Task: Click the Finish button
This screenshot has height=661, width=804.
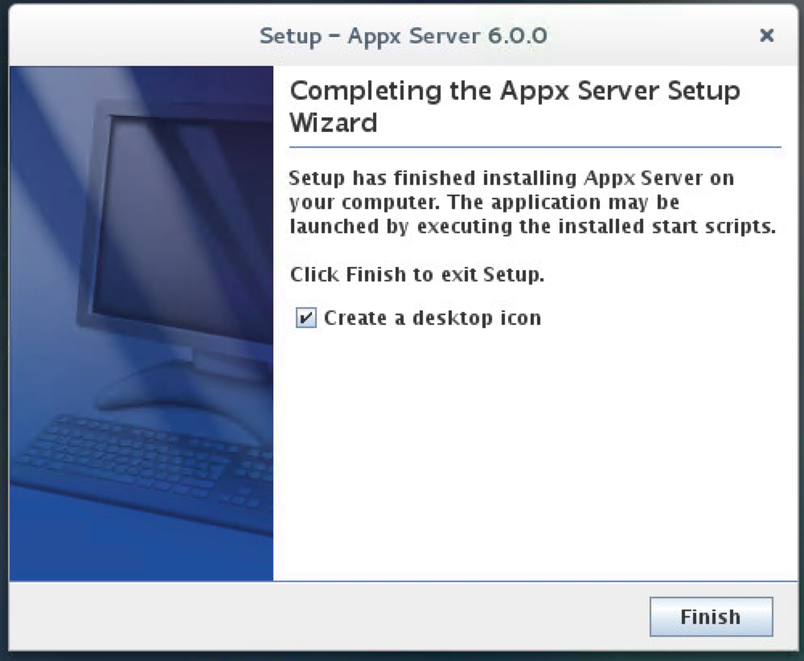Action: (711, 617)
